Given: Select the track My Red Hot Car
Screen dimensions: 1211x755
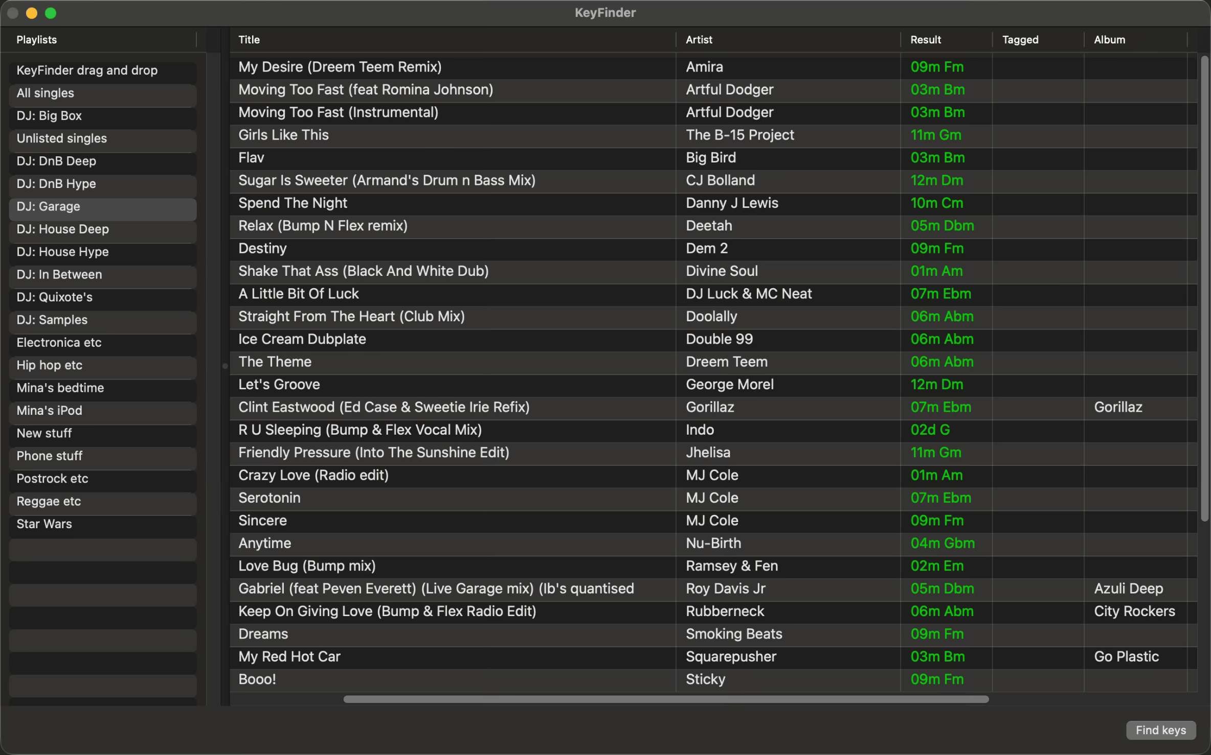Looking at the screenshot, I should tap(289, 657).
